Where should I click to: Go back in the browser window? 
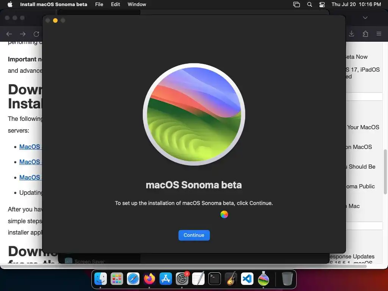(x=9, y=34)
